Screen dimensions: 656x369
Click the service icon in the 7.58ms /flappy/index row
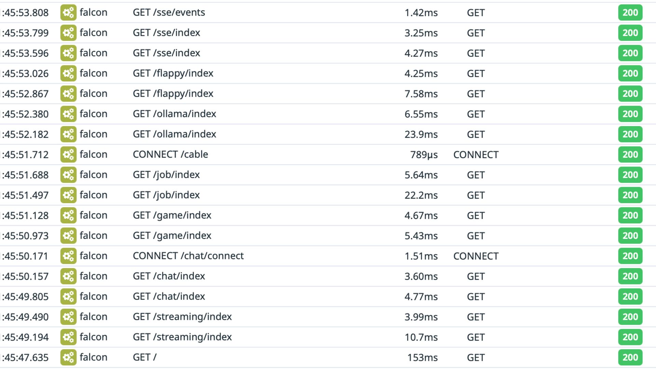(68, 94)
